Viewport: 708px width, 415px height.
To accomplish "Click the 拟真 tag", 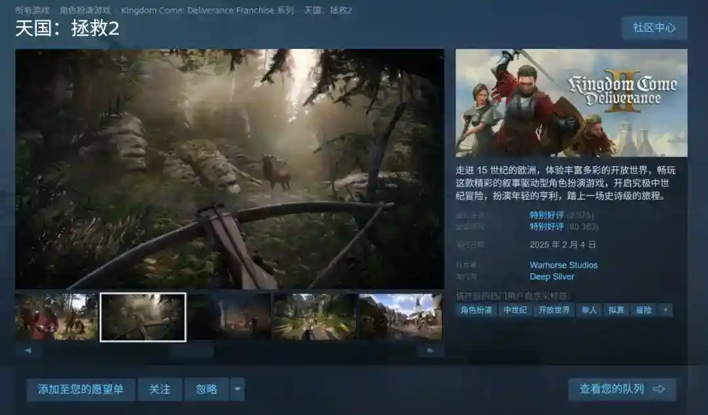I will [616, 310].
